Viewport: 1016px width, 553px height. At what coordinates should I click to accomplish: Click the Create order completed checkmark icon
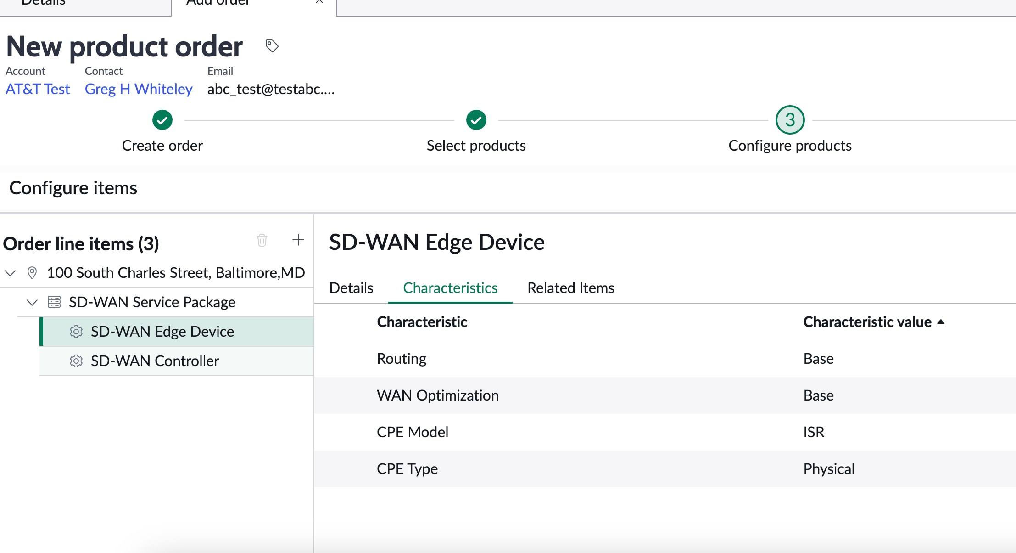coord(162,119)
